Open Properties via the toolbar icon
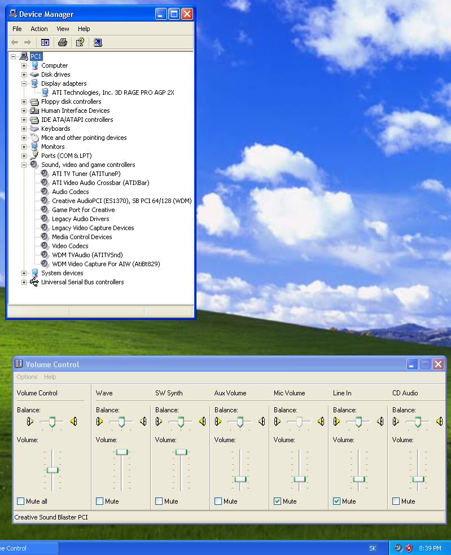The height and width of the screenshot is (555, 451). [80, 42]
